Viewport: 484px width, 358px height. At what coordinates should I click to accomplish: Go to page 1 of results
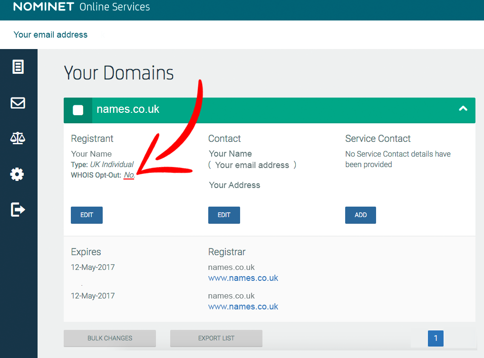[x=436, y=338]
